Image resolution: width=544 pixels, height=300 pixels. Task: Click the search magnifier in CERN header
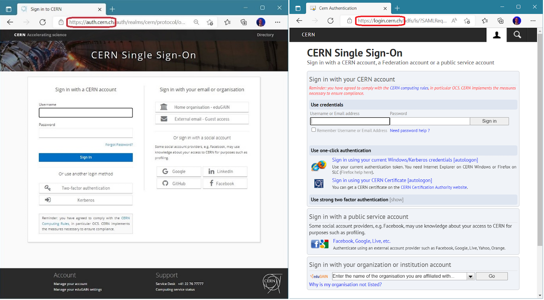point(517,35)
